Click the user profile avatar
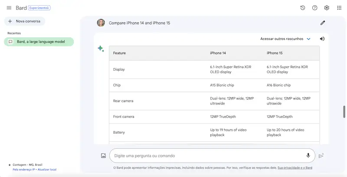Image resolution: width=347 pixels, height=177 pixels. [x=101, y=23]
